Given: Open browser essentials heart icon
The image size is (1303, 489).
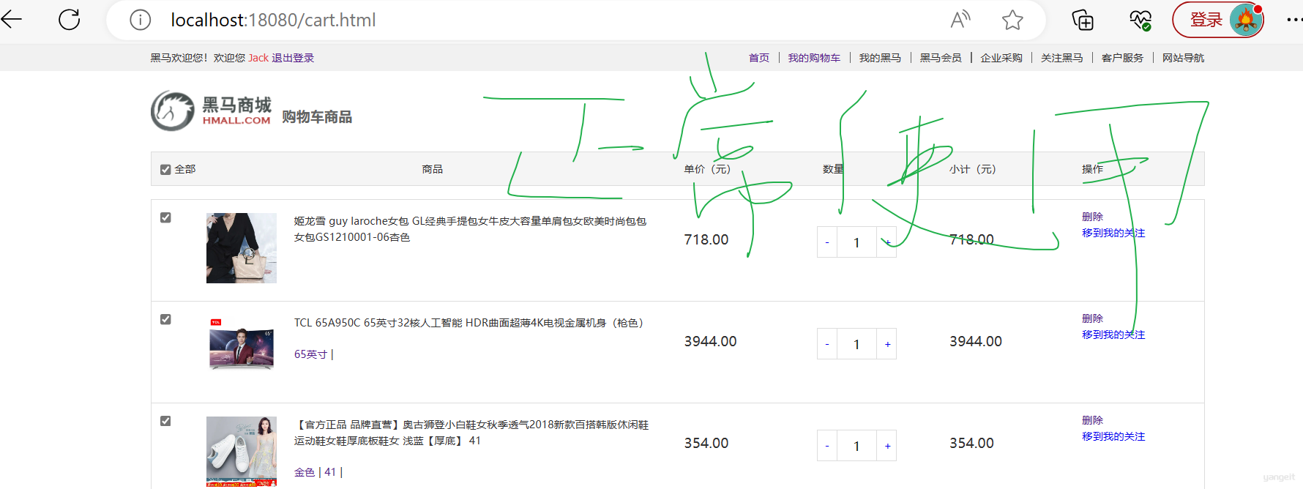Looking at the screenshot, I should (1140, 20).
